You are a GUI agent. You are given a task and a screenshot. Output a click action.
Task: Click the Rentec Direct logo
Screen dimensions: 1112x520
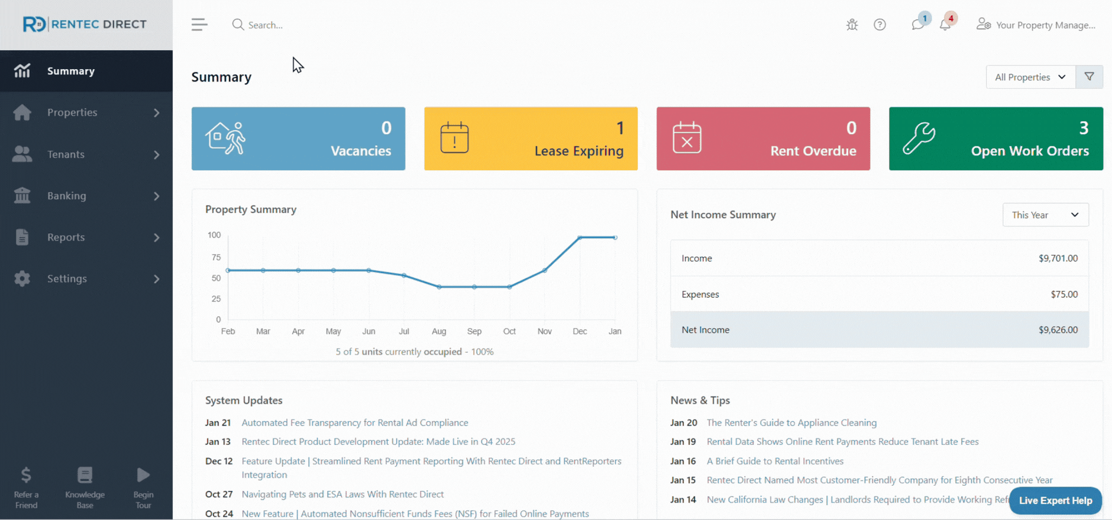85,24
